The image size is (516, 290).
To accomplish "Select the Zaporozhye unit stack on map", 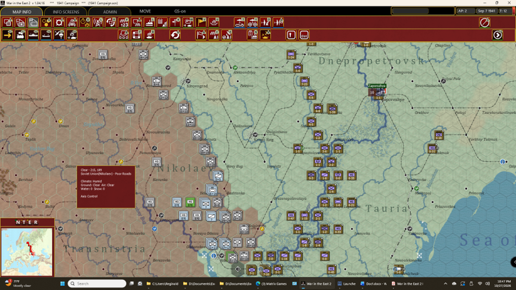I will [x=376, y=92].
